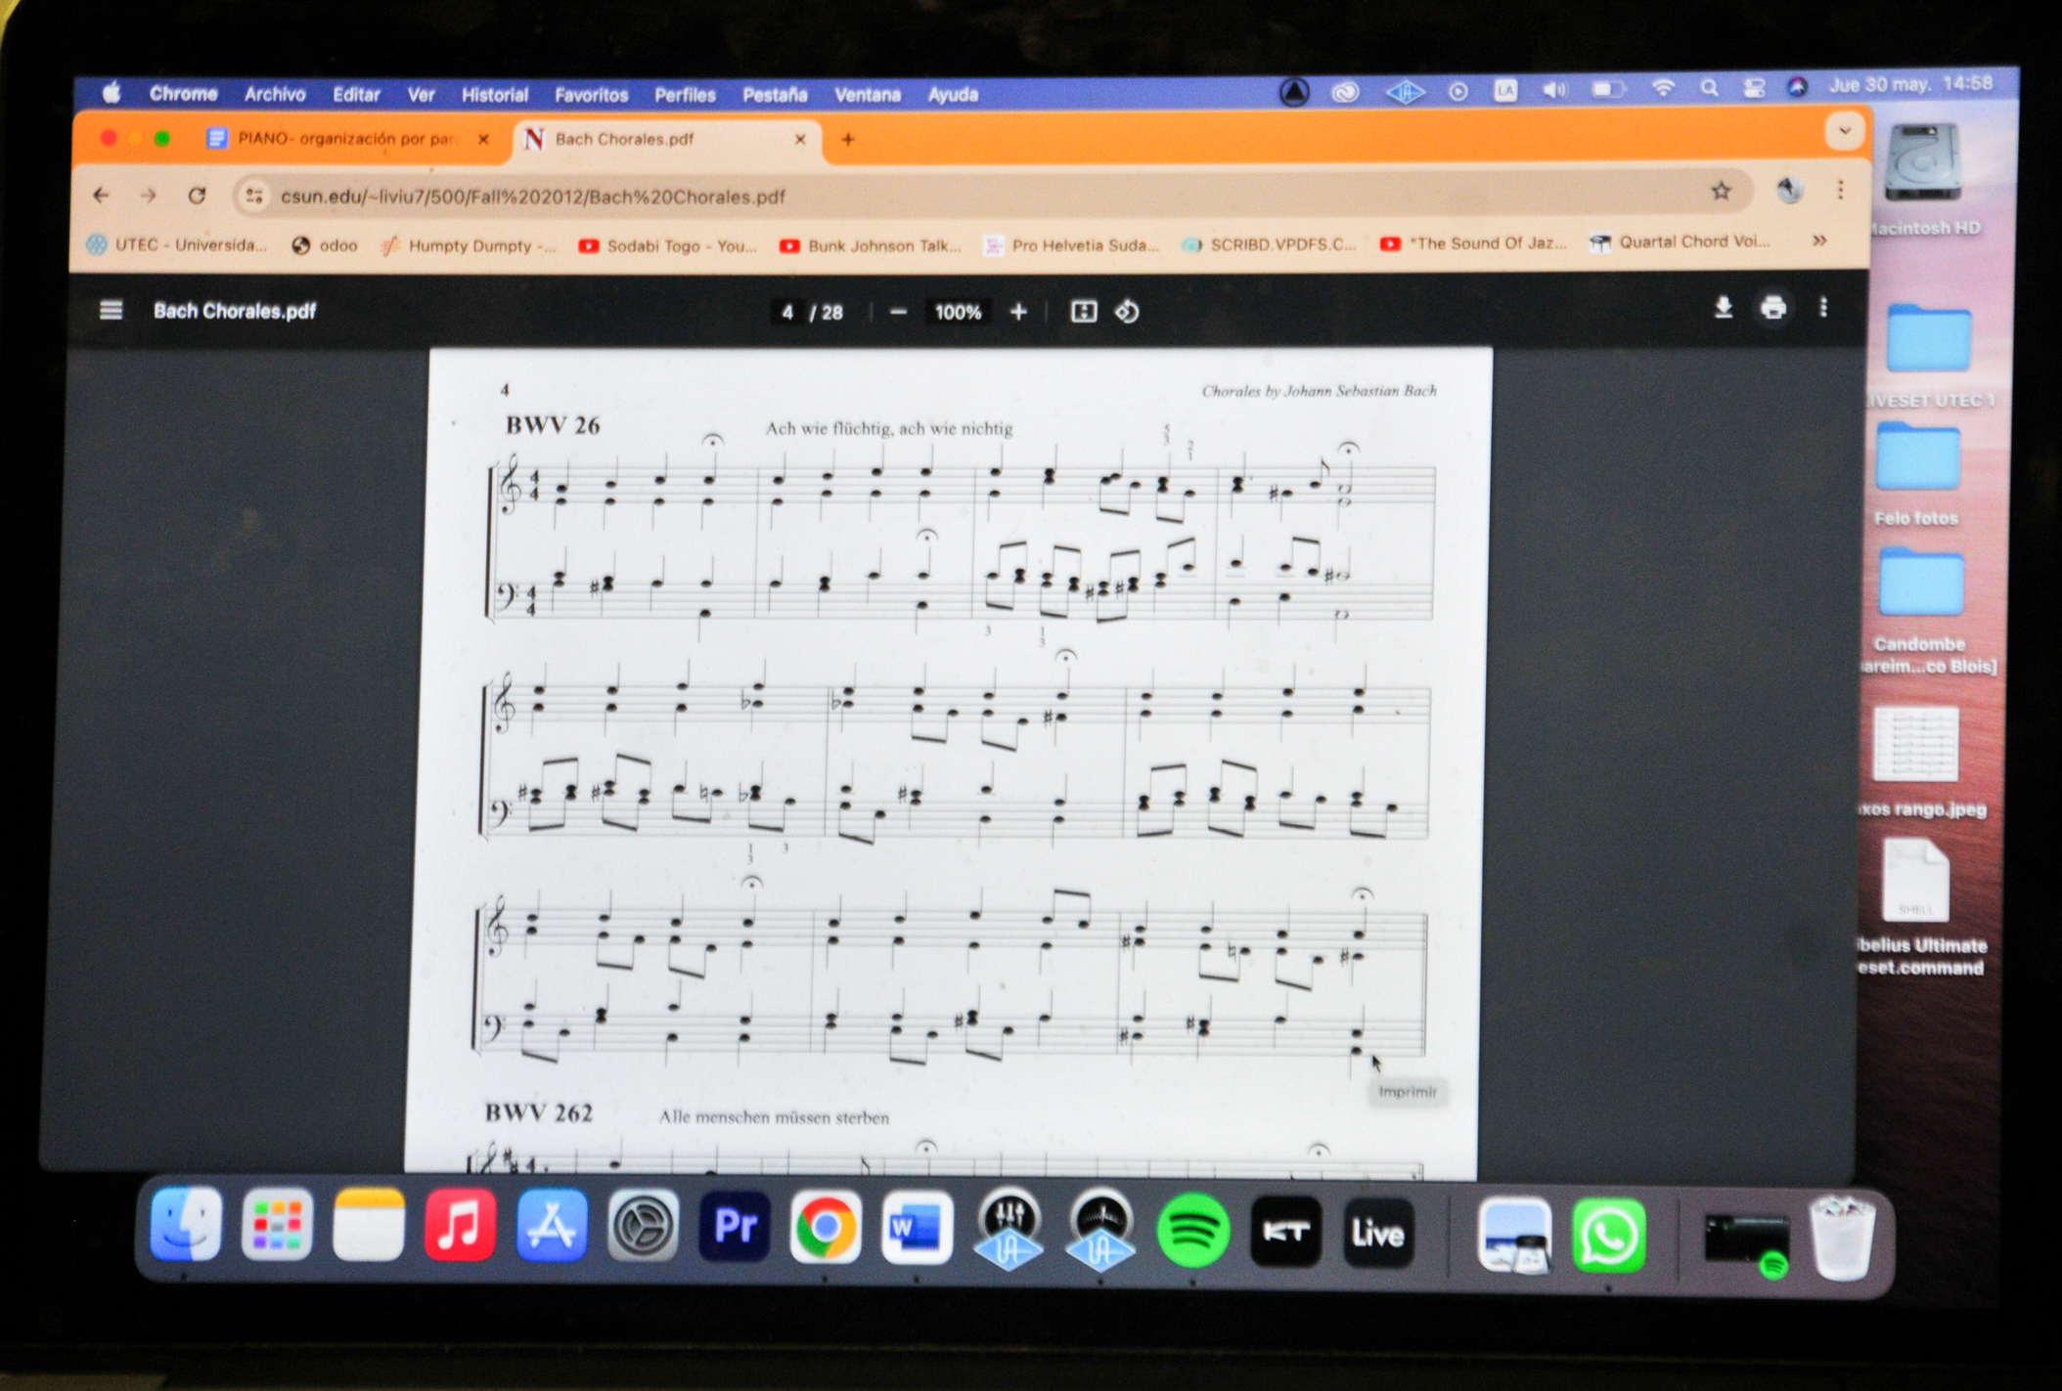Expand the tab search dropdown arrow
The image size is (2062, 1391).
(x=1844, y=130)
